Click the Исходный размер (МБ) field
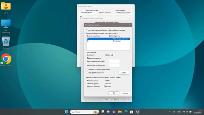Screen dimensions: 204x115 pos(114,61)
